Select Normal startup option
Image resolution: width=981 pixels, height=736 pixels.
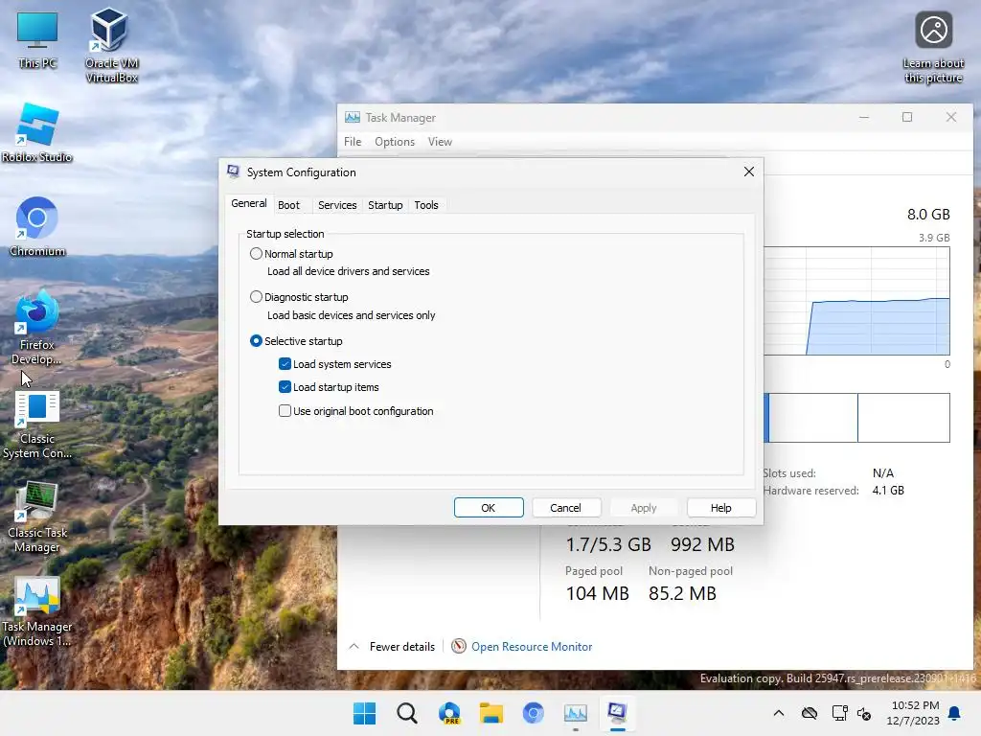point(256,253)
